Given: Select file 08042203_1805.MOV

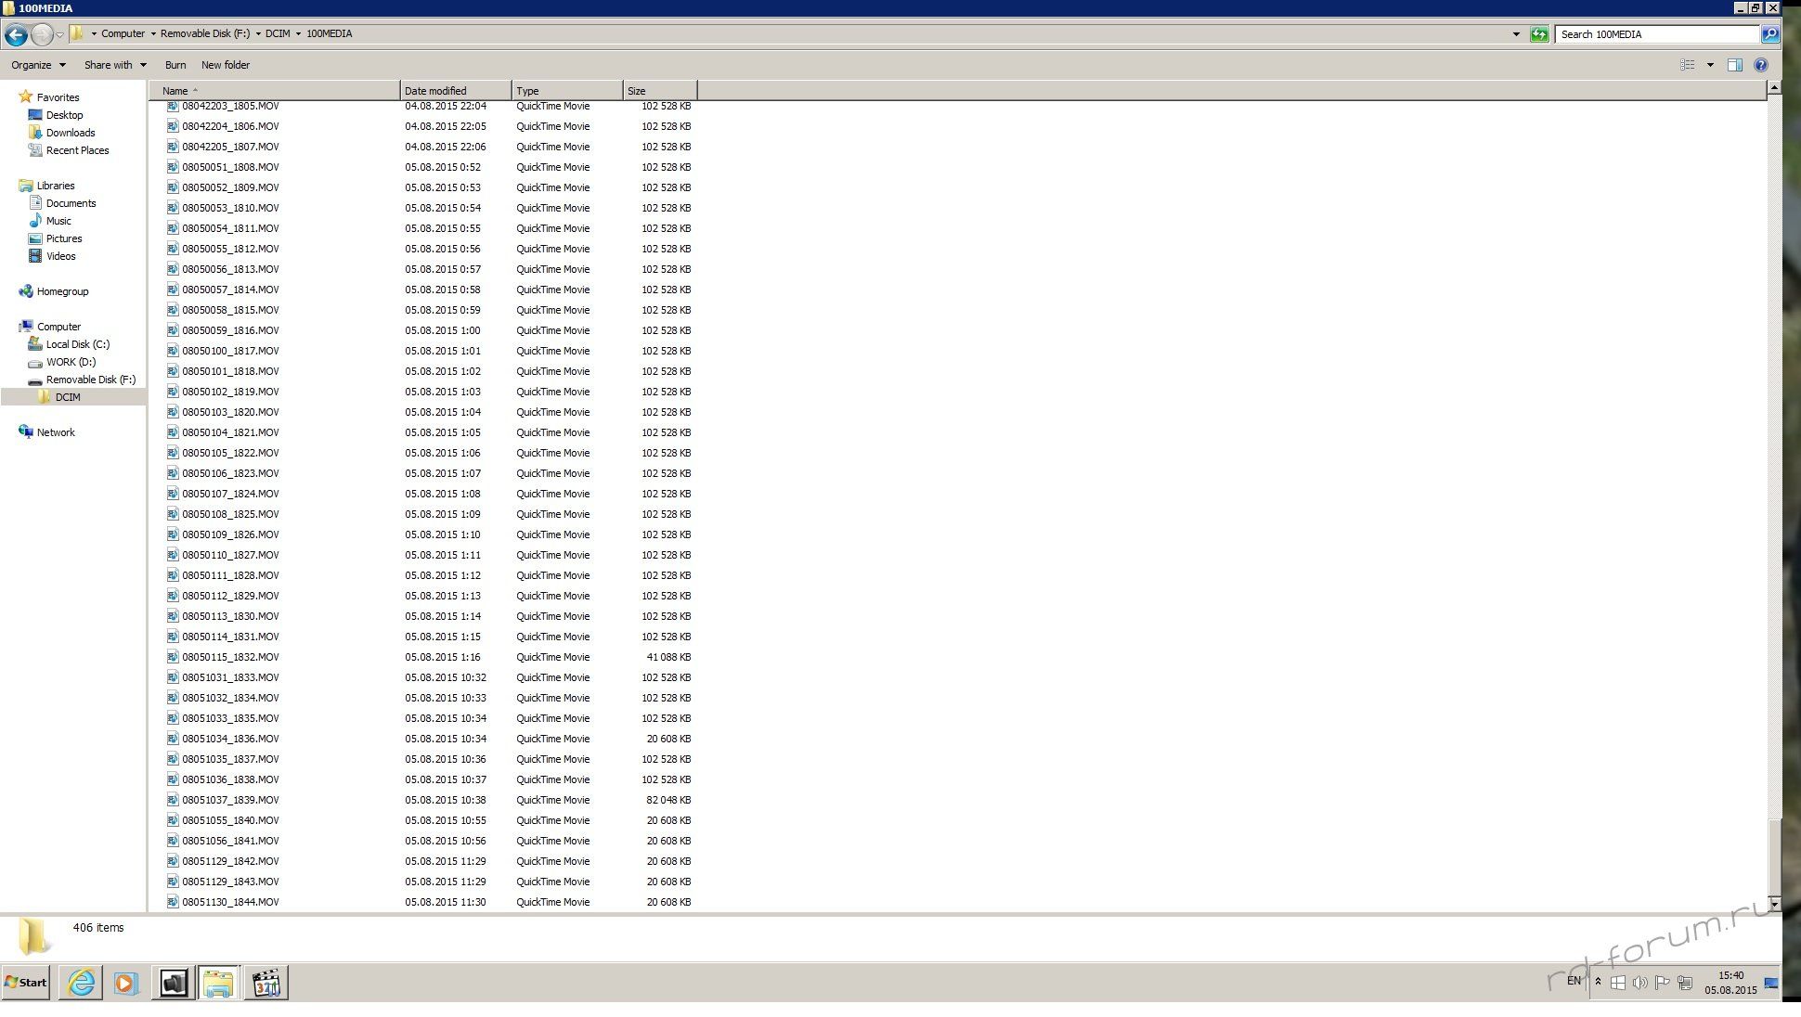Looking at the screenshot, I should pyautogui.click(x=230, y=106).
